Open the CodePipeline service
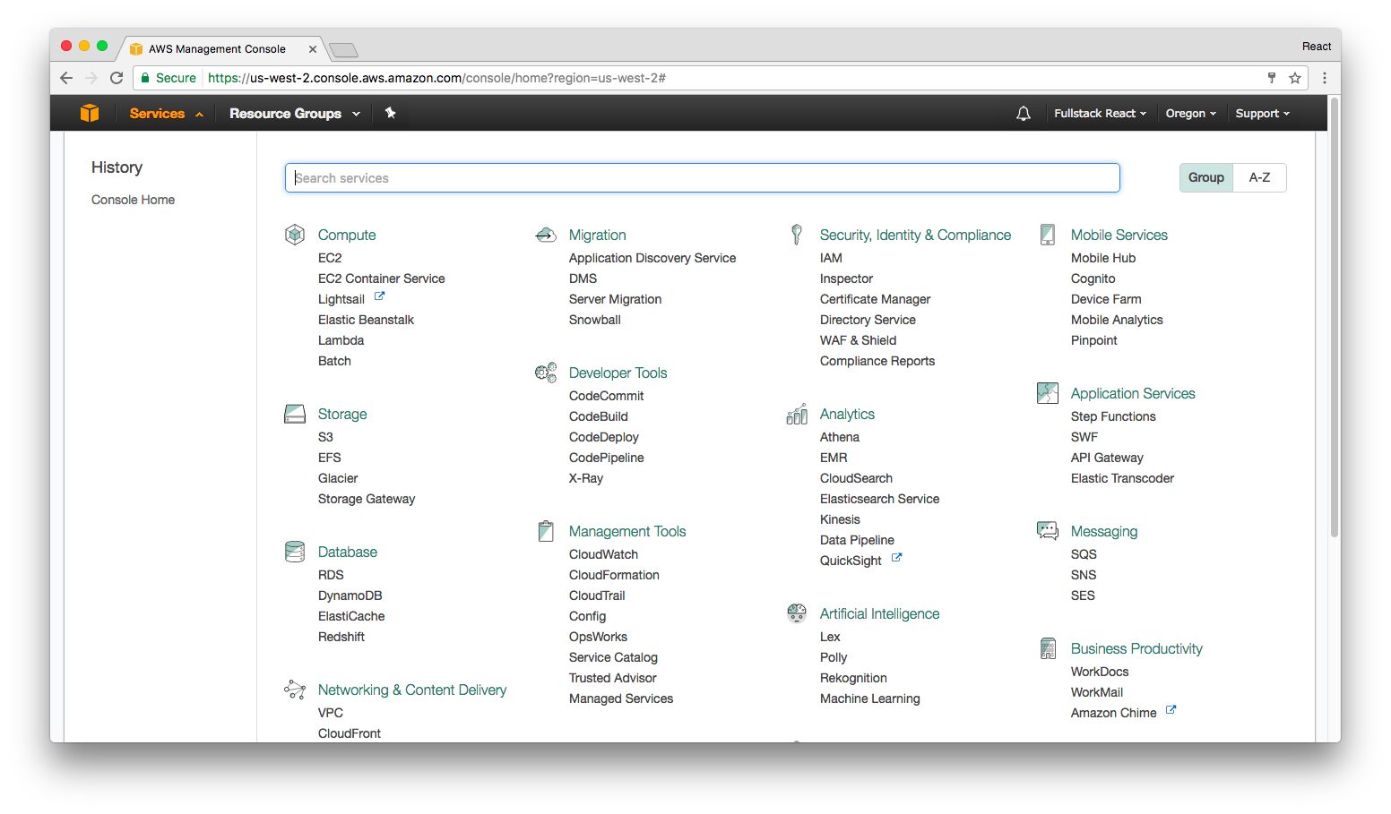Screen dimensions: 1391x814 pyautogui.click(x=607, y=458)
